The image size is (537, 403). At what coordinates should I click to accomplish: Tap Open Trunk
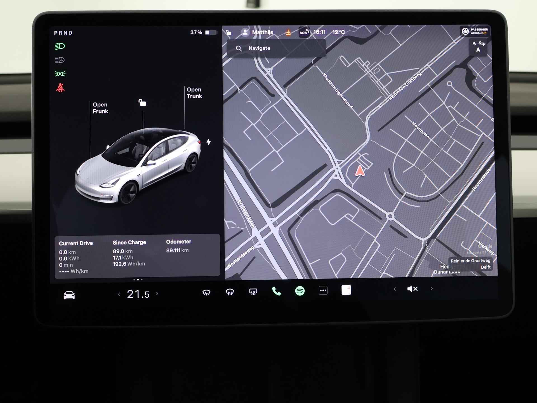tap(194, 93)
